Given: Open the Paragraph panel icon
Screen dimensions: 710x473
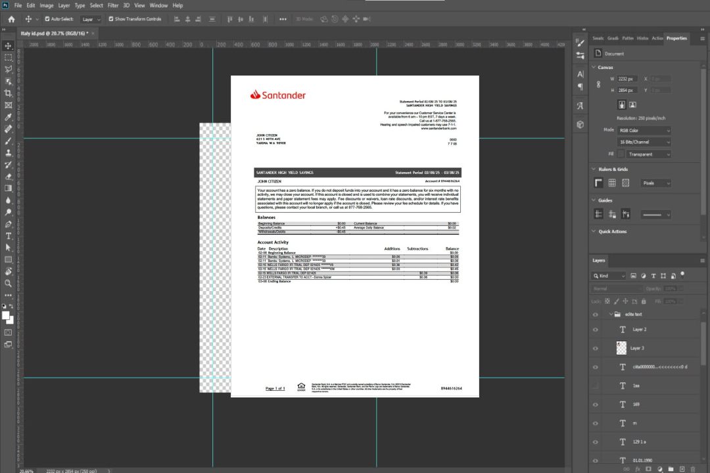Looking at the screenshot, I should coord(580,87).
